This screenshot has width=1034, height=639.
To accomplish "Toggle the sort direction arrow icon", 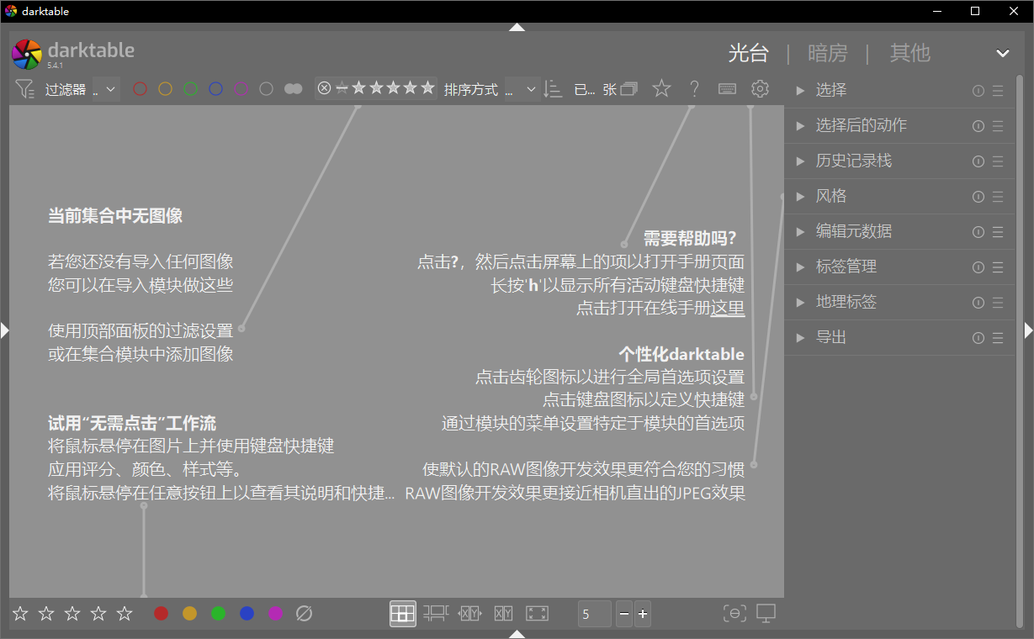I will (553, 88).
